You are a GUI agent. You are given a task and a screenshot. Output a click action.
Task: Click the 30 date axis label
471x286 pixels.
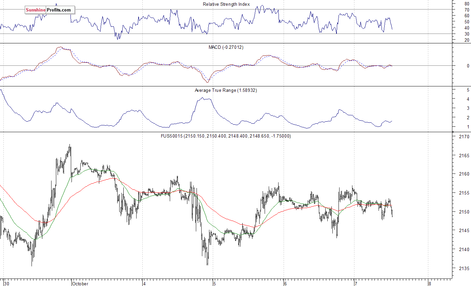(7, 284)
